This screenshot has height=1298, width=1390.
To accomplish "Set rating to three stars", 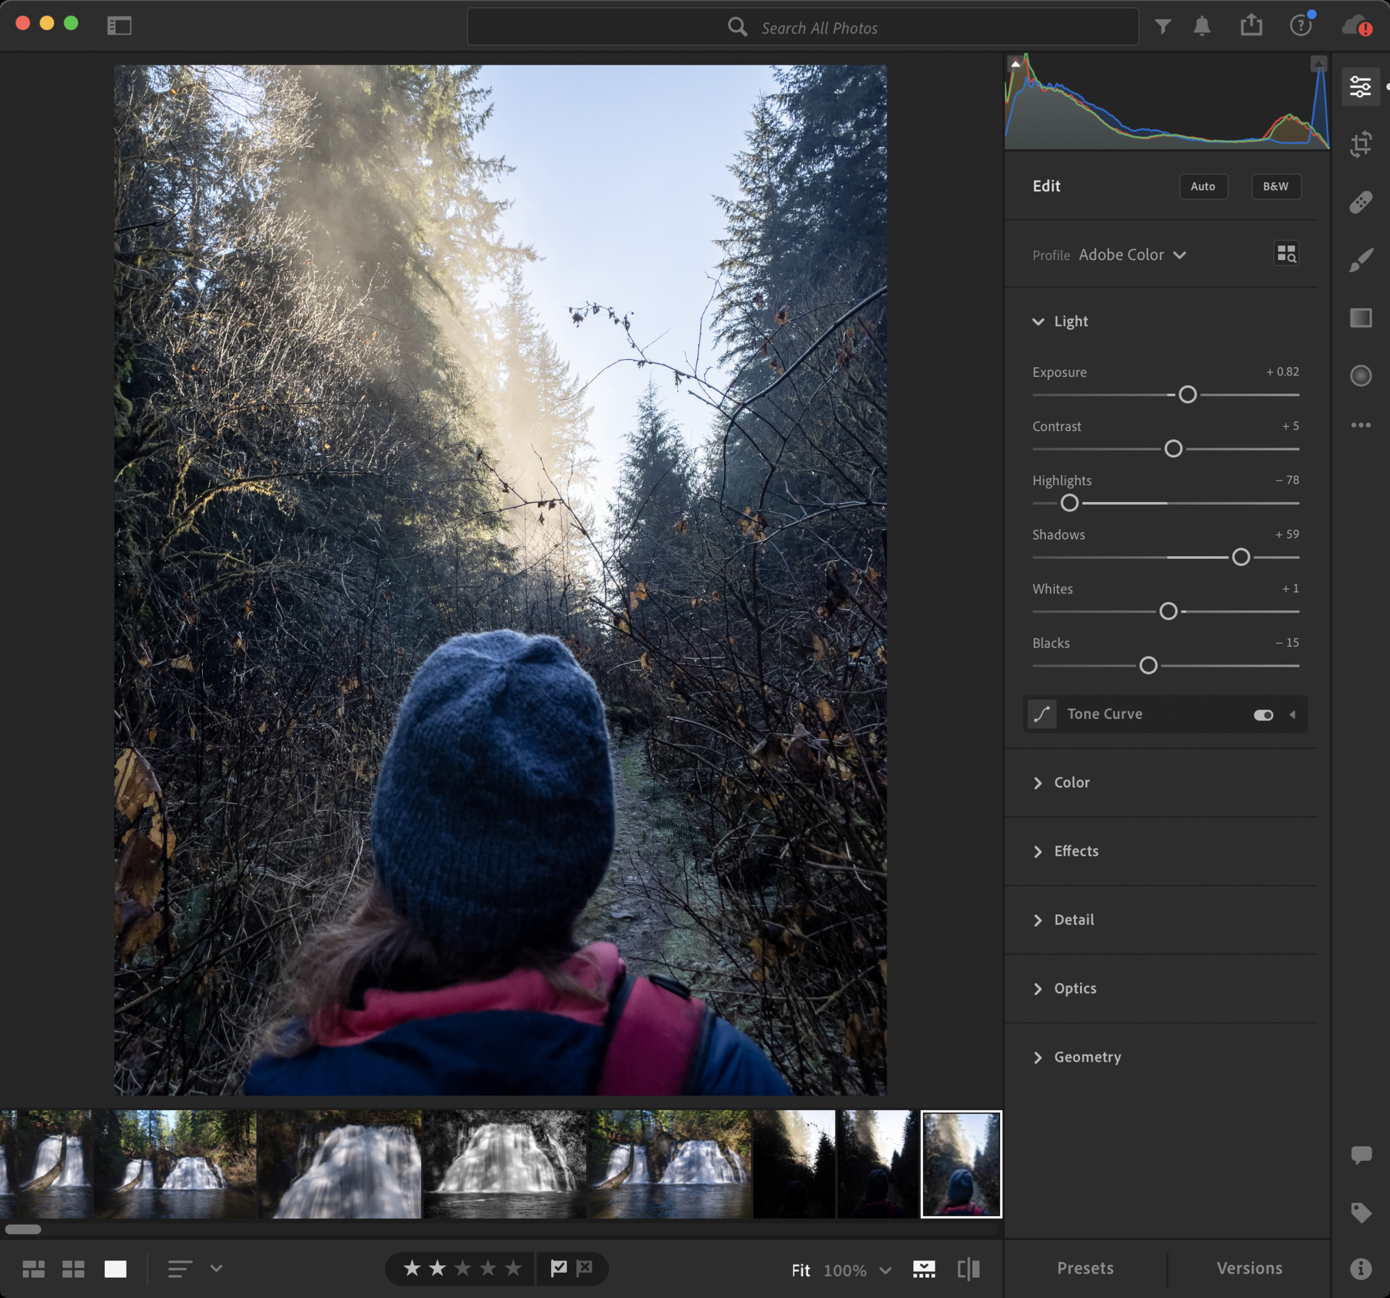I will click(x=463, y=1268).
